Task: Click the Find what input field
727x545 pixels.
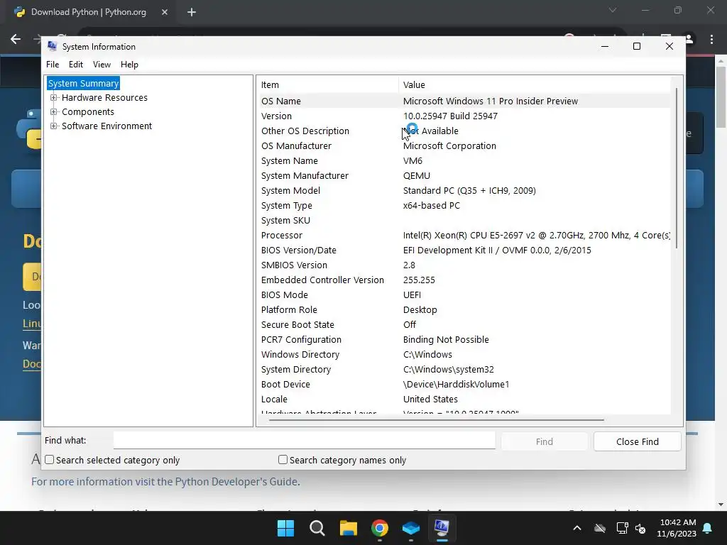Action: [304, 440]
